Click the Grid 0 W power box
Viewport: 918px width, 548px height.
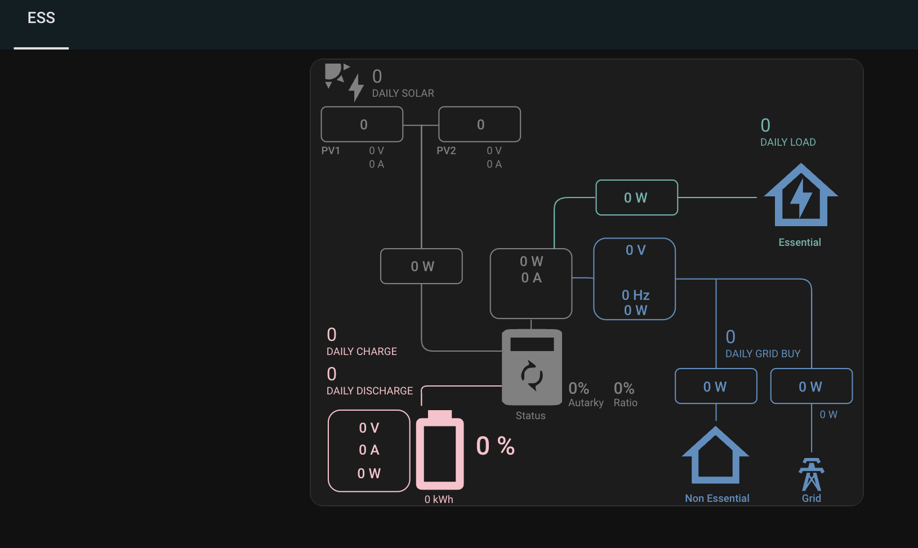pyautogui.click(x=811, y=387)
